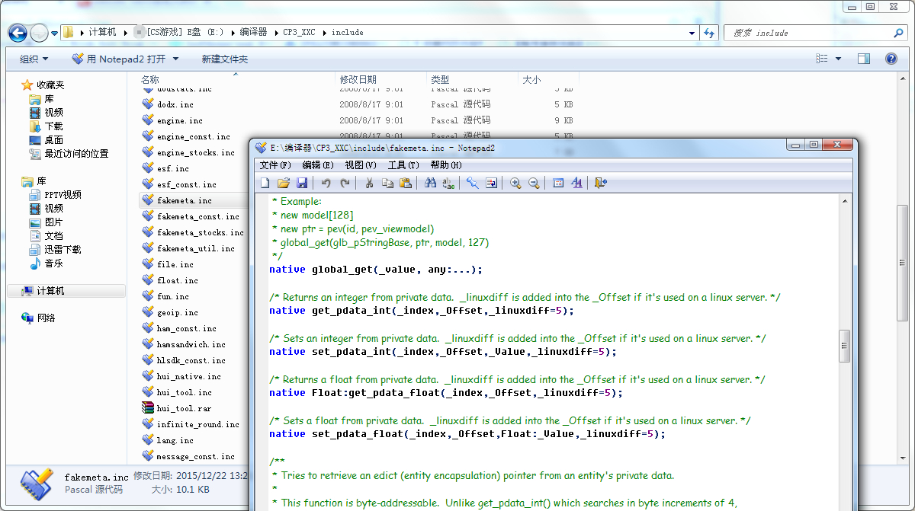Open the address bar history dropdown
Screen dimensions: 915x511
point(692,33)
